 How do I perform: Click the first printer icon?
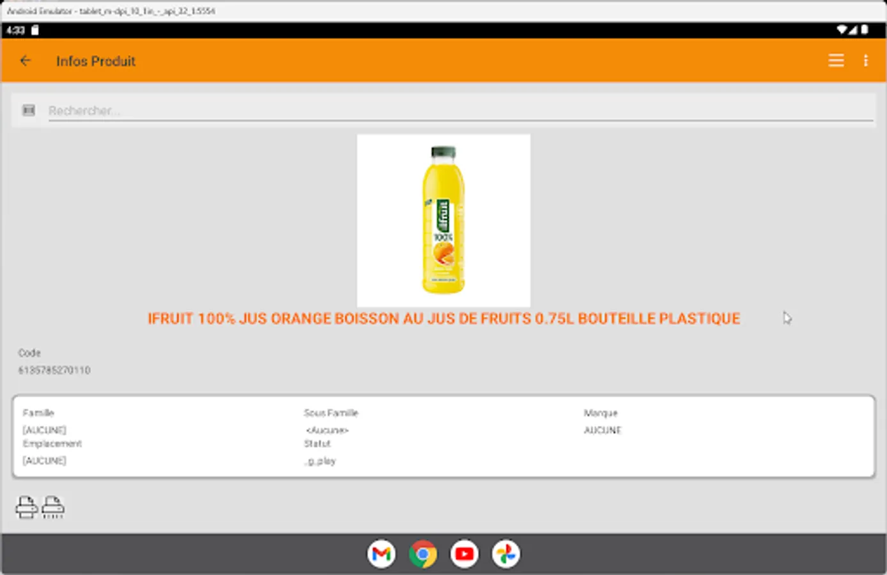(26, 507)
